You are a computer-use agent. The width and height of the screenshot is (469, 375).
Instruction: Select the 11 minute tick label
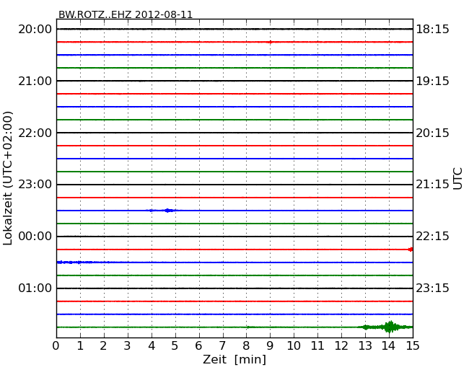pos(317,346)
